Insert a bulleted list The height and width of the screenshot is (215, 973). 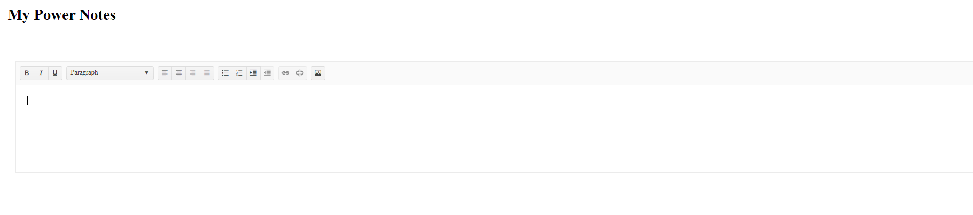point(225,73)
